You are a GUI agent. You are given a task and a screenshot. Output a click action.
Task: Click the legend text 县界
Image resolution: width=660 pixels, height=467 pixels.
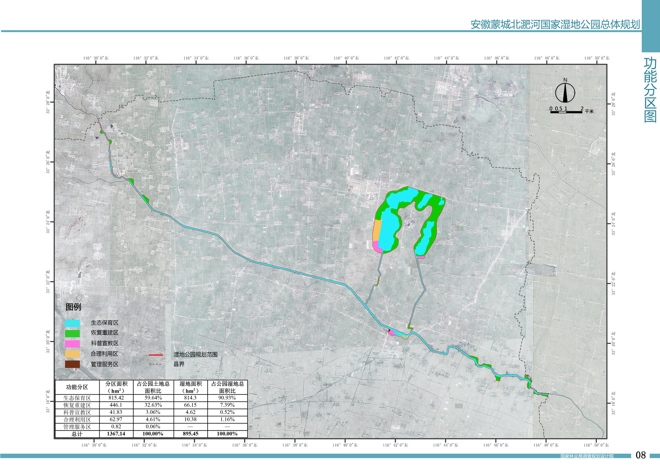[179, 364]
